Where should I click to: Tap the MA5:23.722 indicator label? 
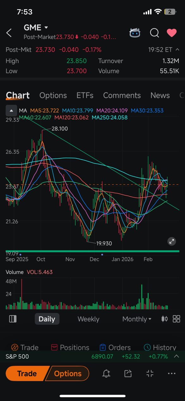45,111
